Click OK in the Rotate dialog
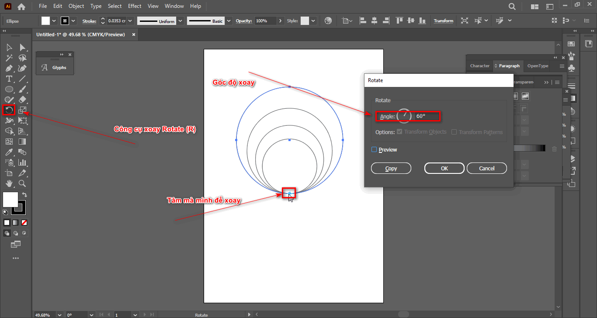 (x=444, y=168)
